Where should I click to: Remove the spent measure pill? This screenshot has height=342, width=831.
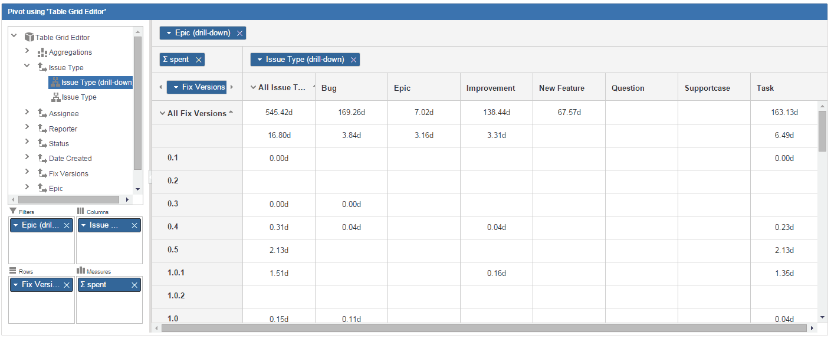135,284
